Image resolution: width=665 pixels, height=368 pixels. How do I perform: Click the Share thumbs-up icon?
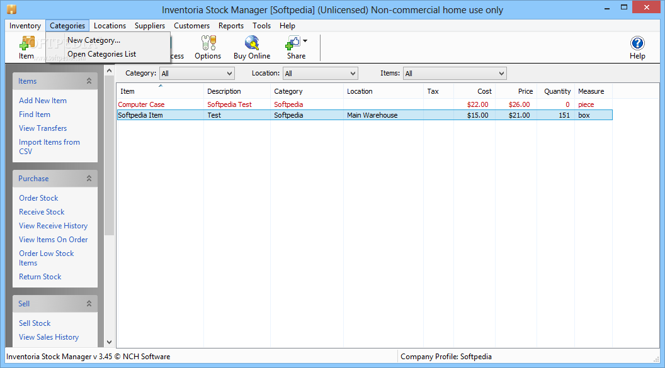(x=293, y=43)
